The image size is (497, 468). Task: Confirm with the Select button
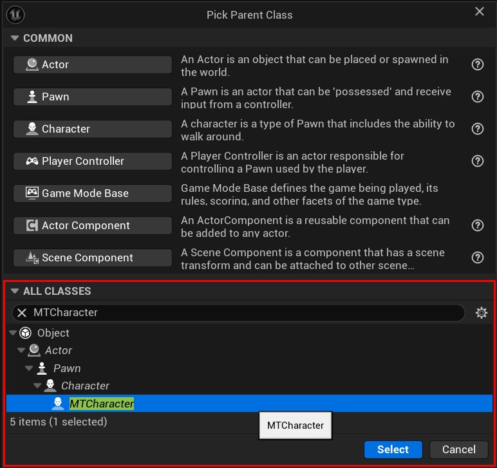tap(393, 449)
